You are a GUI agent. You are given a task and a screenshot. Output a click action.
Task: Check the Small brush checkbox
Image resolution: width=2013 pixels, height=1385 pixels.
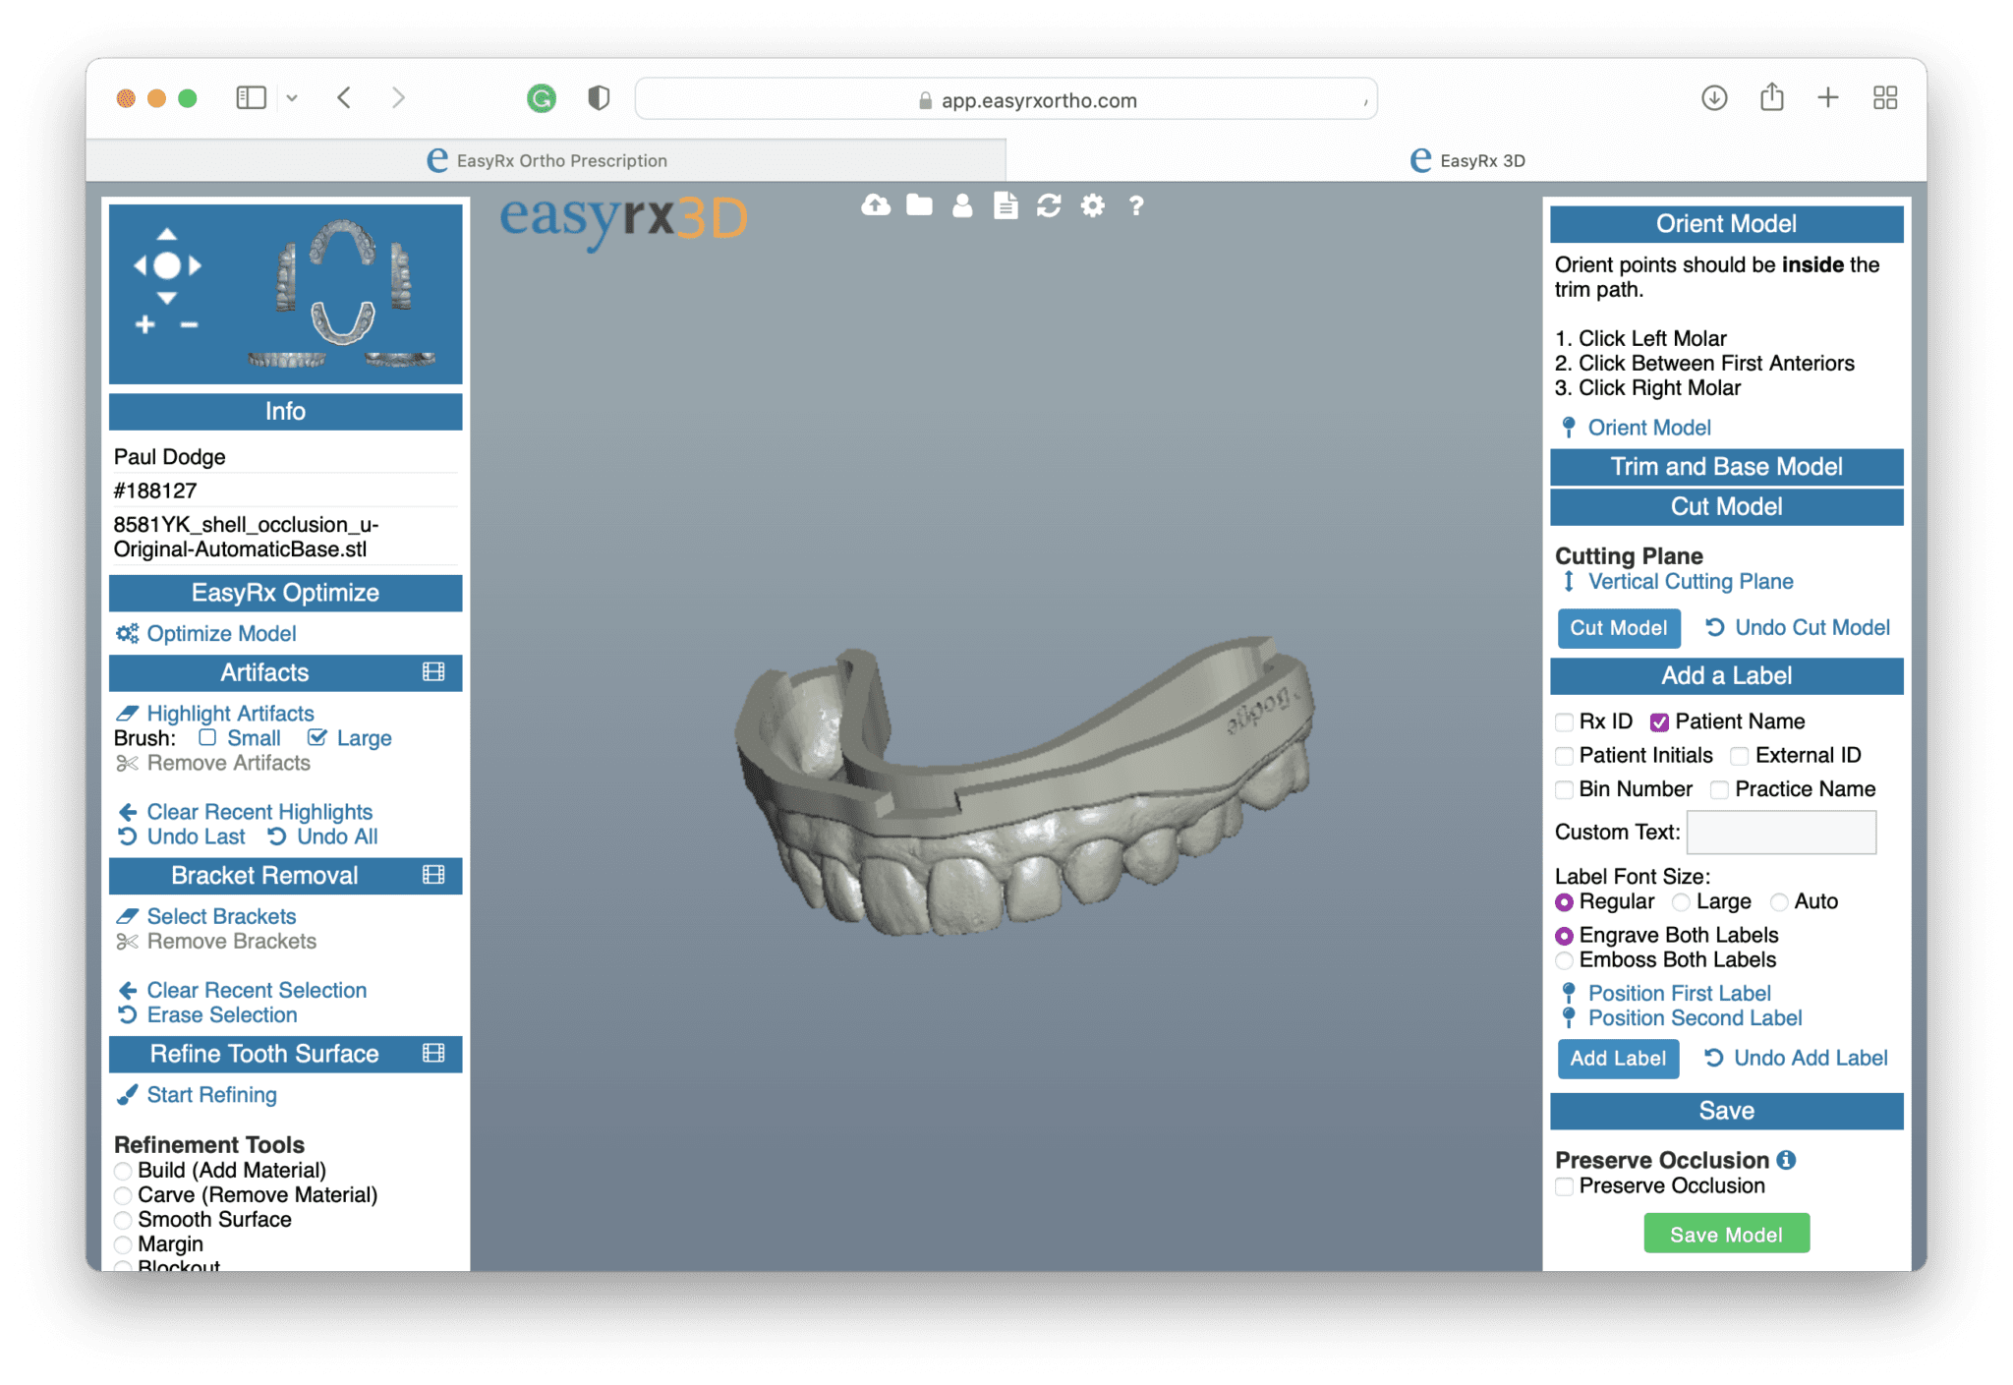pos(207,738)
